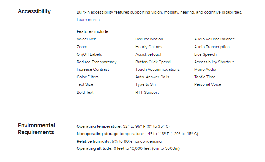Screen dimensions: 265x162
Task: Click the chevron after Learn more
Action: tap(99, 20)
